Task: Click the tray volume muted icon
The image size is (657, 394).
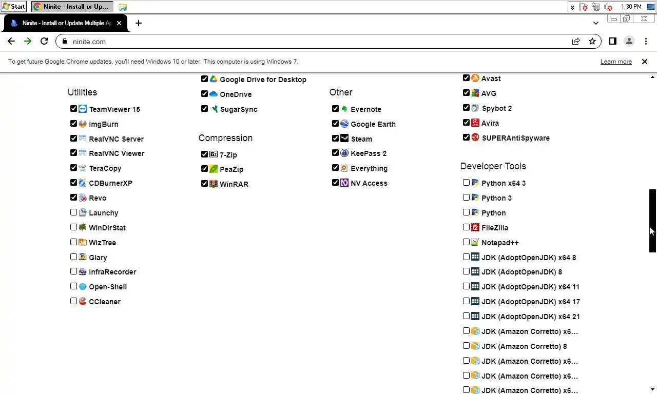Action: (608, 7)
